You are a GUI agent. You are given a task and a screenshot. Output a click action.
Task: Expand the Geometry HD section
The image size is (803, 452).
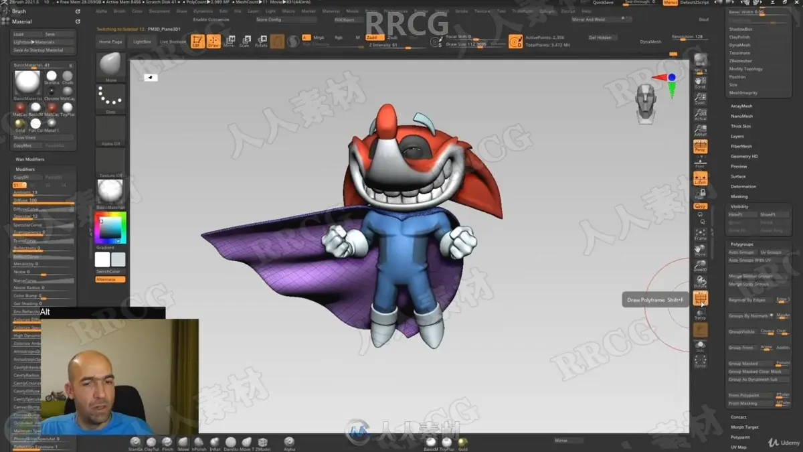pos(744,156)
